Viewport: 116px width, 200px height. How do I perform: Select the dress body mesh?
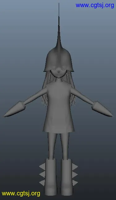pyautogui.click(x=58, y=107)
